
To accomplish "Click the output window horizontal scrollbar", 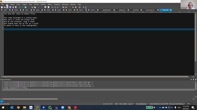I will pyautogui.click(x=30, y=99).
